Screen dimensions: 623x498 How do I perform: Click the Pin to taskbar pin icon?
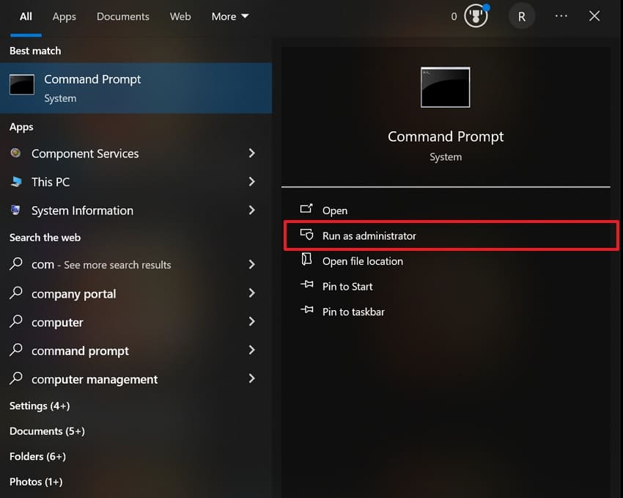307,311
